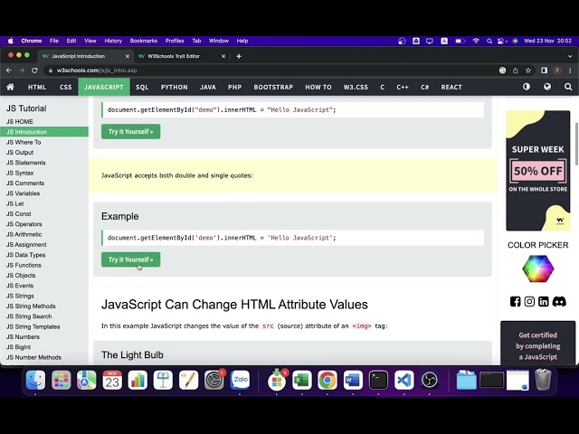Open Microsoft Word in the Dock
579x434 pixels.
click(x=353, y=380)
